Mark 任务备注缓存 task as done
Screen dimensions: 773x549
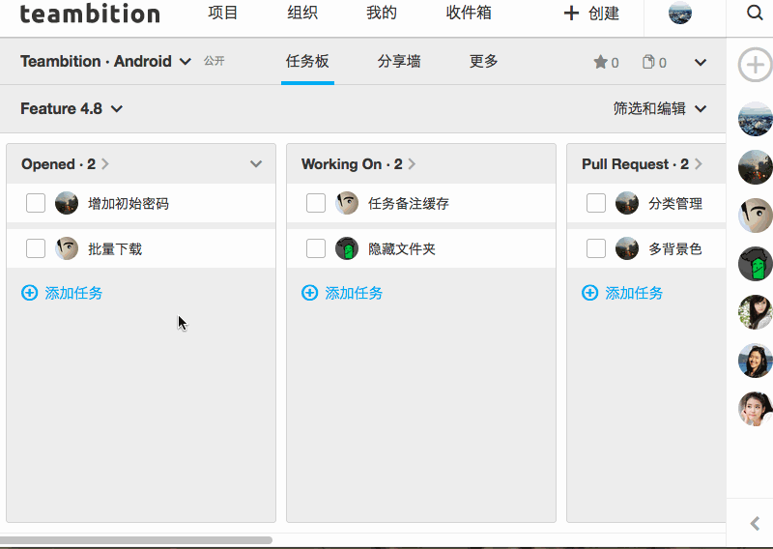(x=316, y=203)
